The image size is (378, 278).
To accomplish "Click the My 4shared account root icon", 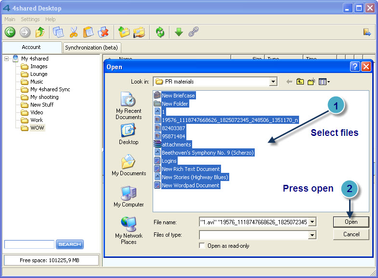I will (15, 59).
